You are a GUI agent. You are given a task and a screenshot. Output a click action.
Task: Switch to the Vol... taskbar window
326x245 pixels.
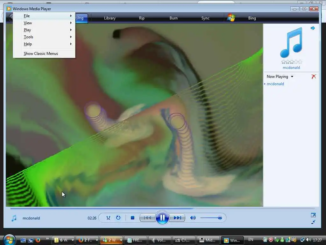click(160, 240)
